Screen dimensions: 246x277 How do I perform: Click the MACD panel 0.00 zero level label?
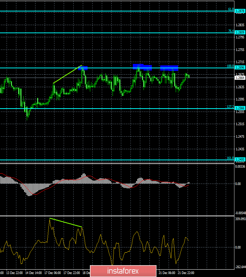238,184
